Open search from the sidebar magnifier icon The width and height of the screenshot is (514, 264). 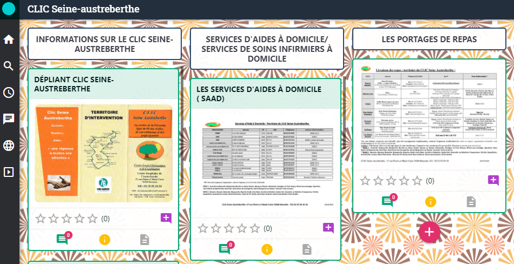[x=9, y=66]
